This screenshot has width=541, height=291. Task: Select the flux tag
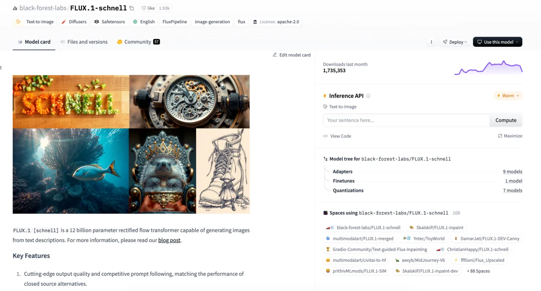241,22
